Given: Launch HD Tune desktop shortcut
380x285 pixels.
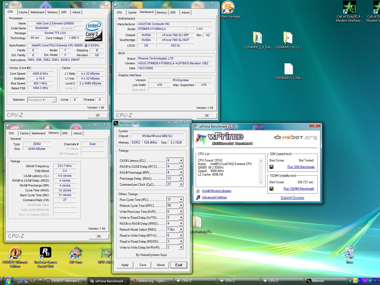Looking at the screenshot, I should coord(76,255).
